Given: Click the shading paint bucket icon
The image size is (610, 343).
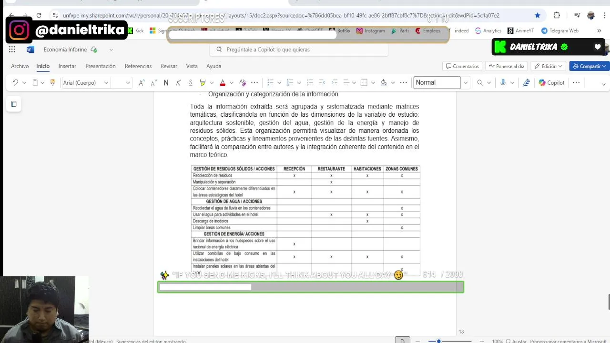Looking at the screenshot, I should (x=384, y=82).
